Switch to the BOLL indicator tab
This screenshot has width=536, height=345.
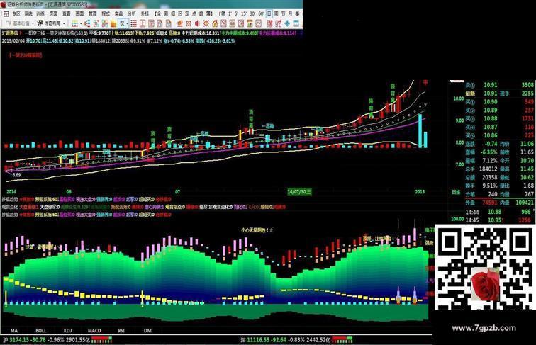pos(41,330)
